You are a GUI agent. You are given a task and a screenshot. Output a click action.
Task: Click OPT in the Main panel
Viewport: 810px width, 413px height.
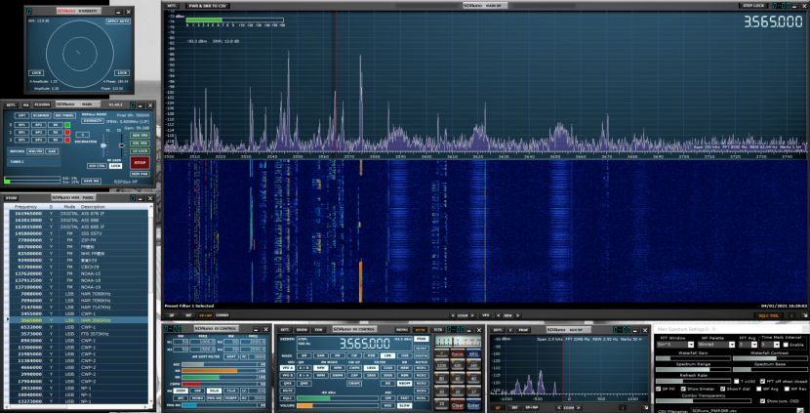click(x=22, y=116)
